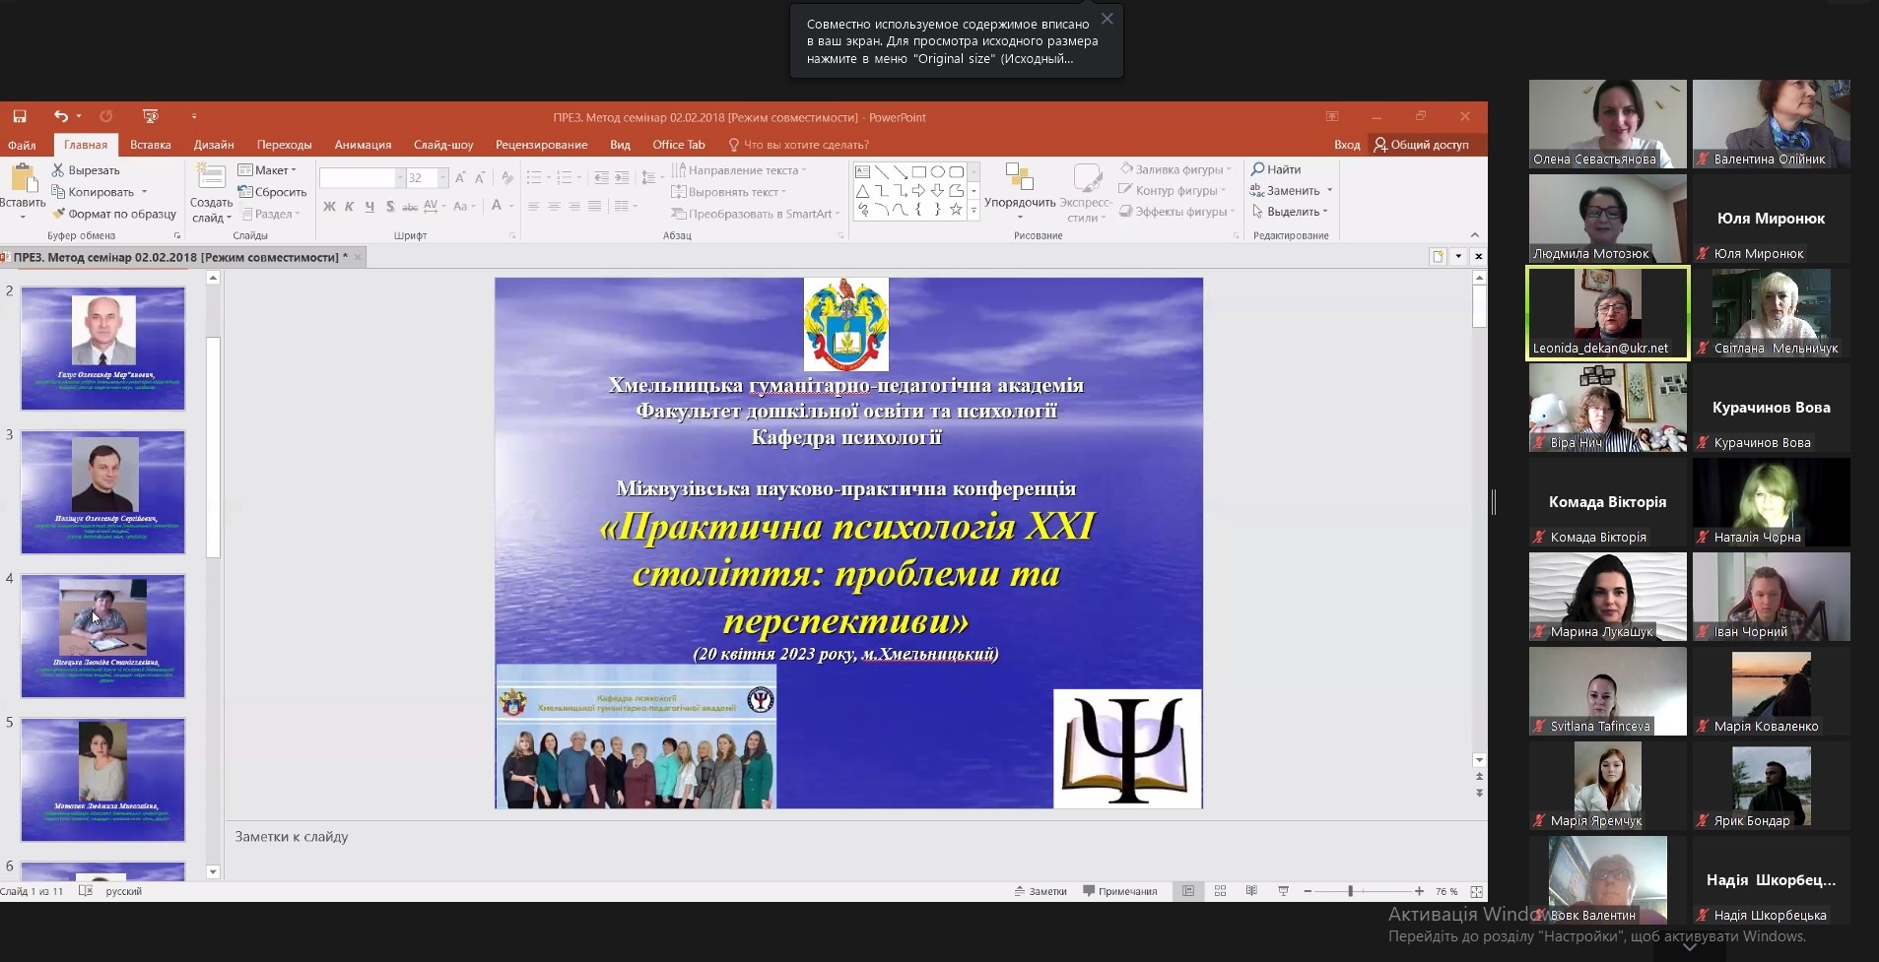Open the Вставка ribbon tab
This screenshot has height=962, width=1879.
(x=150, y=145)
